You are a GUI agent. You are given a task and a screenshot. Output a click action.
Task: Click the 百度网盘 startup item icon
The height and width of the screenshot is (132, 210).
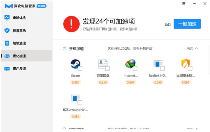click(x=103, y=64)
